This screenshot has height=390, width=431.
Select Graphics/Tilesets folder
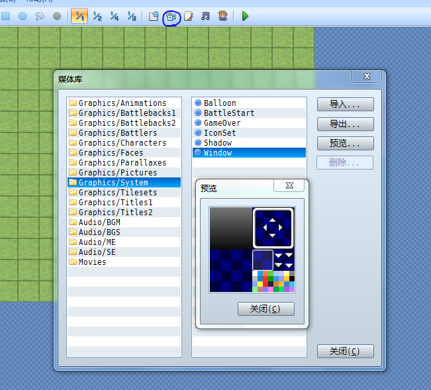pos(124,192)
